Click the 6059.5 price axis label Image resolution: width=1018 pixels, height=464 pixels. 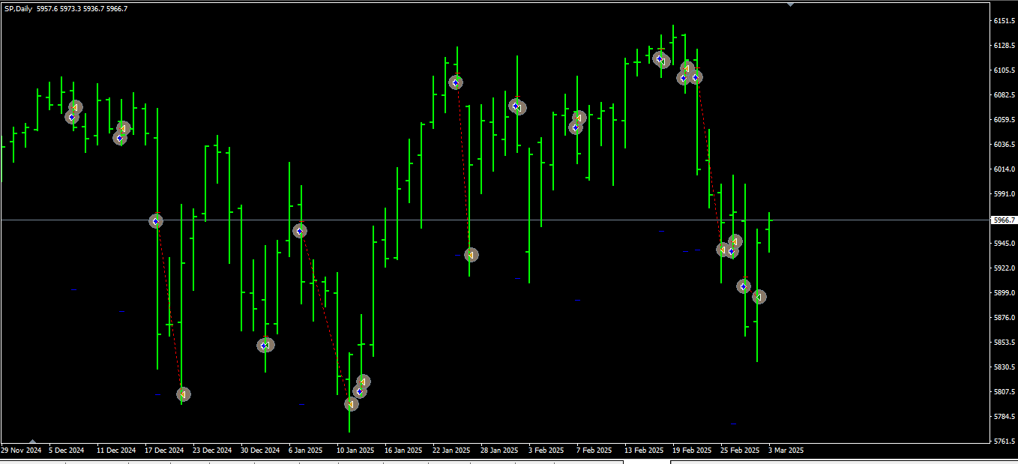tap(1004, 120)
